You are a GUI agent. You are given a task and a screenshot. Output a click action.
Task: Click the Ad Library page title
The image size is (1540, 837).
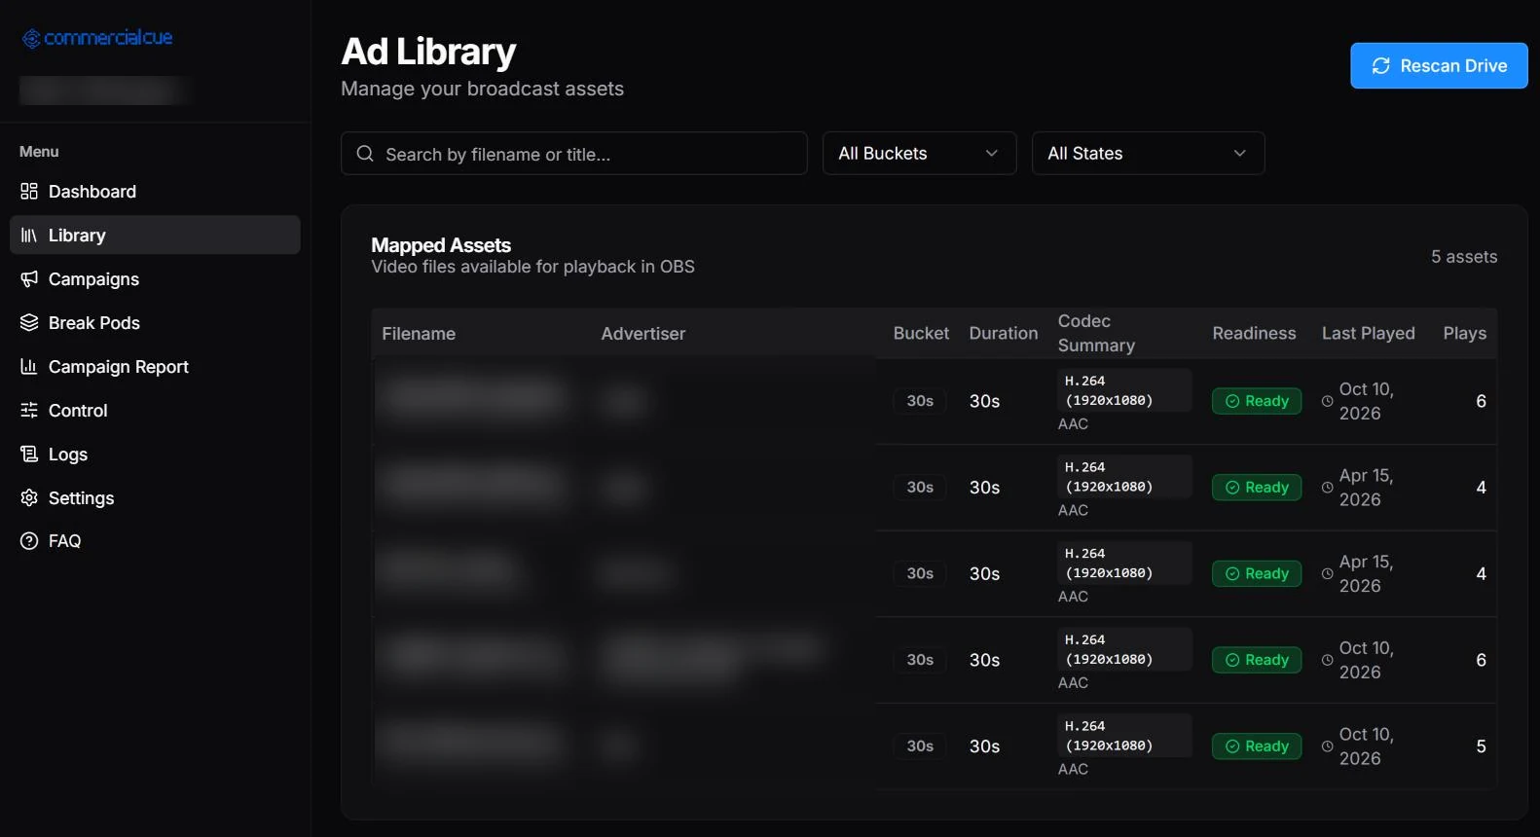[x=428, y=52]
